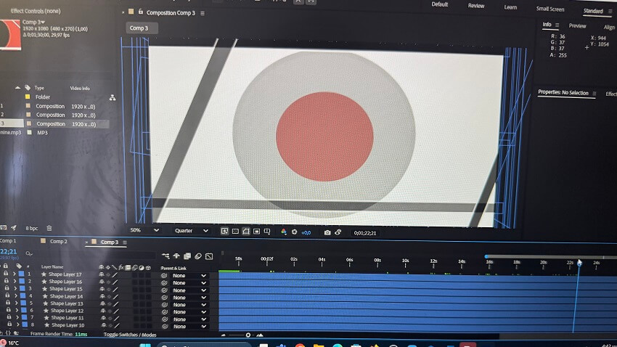Switch to the Comp 2 timeline tab

click(58, 241)
